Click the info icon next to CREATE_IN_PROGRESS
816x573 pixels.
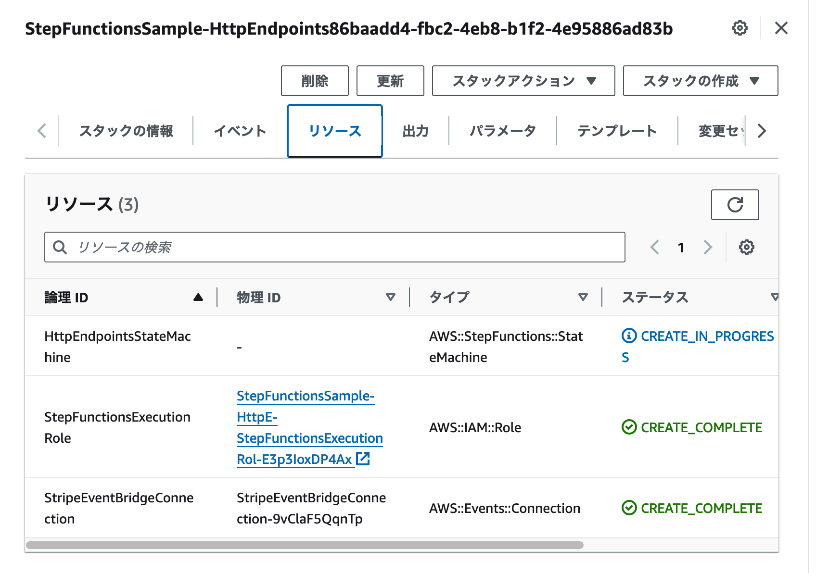coord(629,336)
